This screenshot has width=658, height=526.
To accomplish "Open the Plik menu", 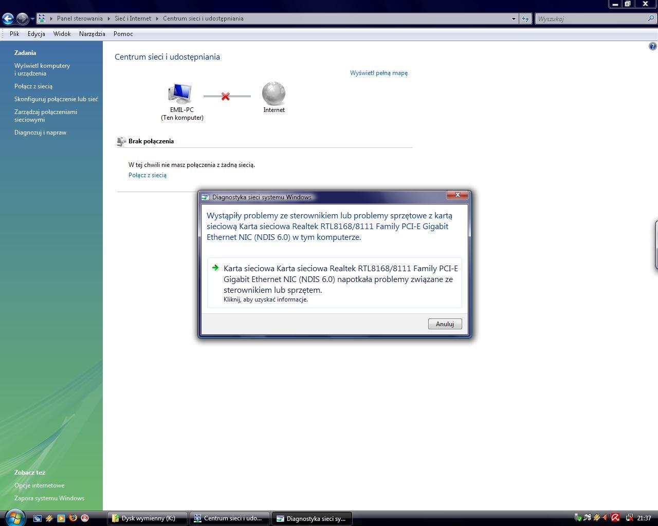I will [x=14, y=34].
